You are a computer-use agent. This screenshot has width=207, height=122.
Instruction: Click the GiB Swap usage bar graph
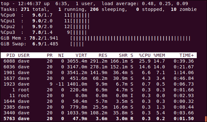pyautogui.click(x=77, y=44)
